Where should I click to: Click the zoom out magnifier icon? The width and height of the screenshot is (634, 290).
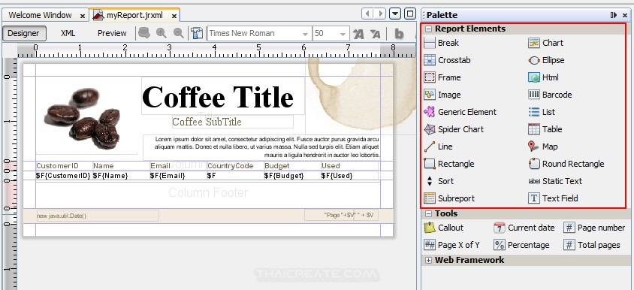178,33
